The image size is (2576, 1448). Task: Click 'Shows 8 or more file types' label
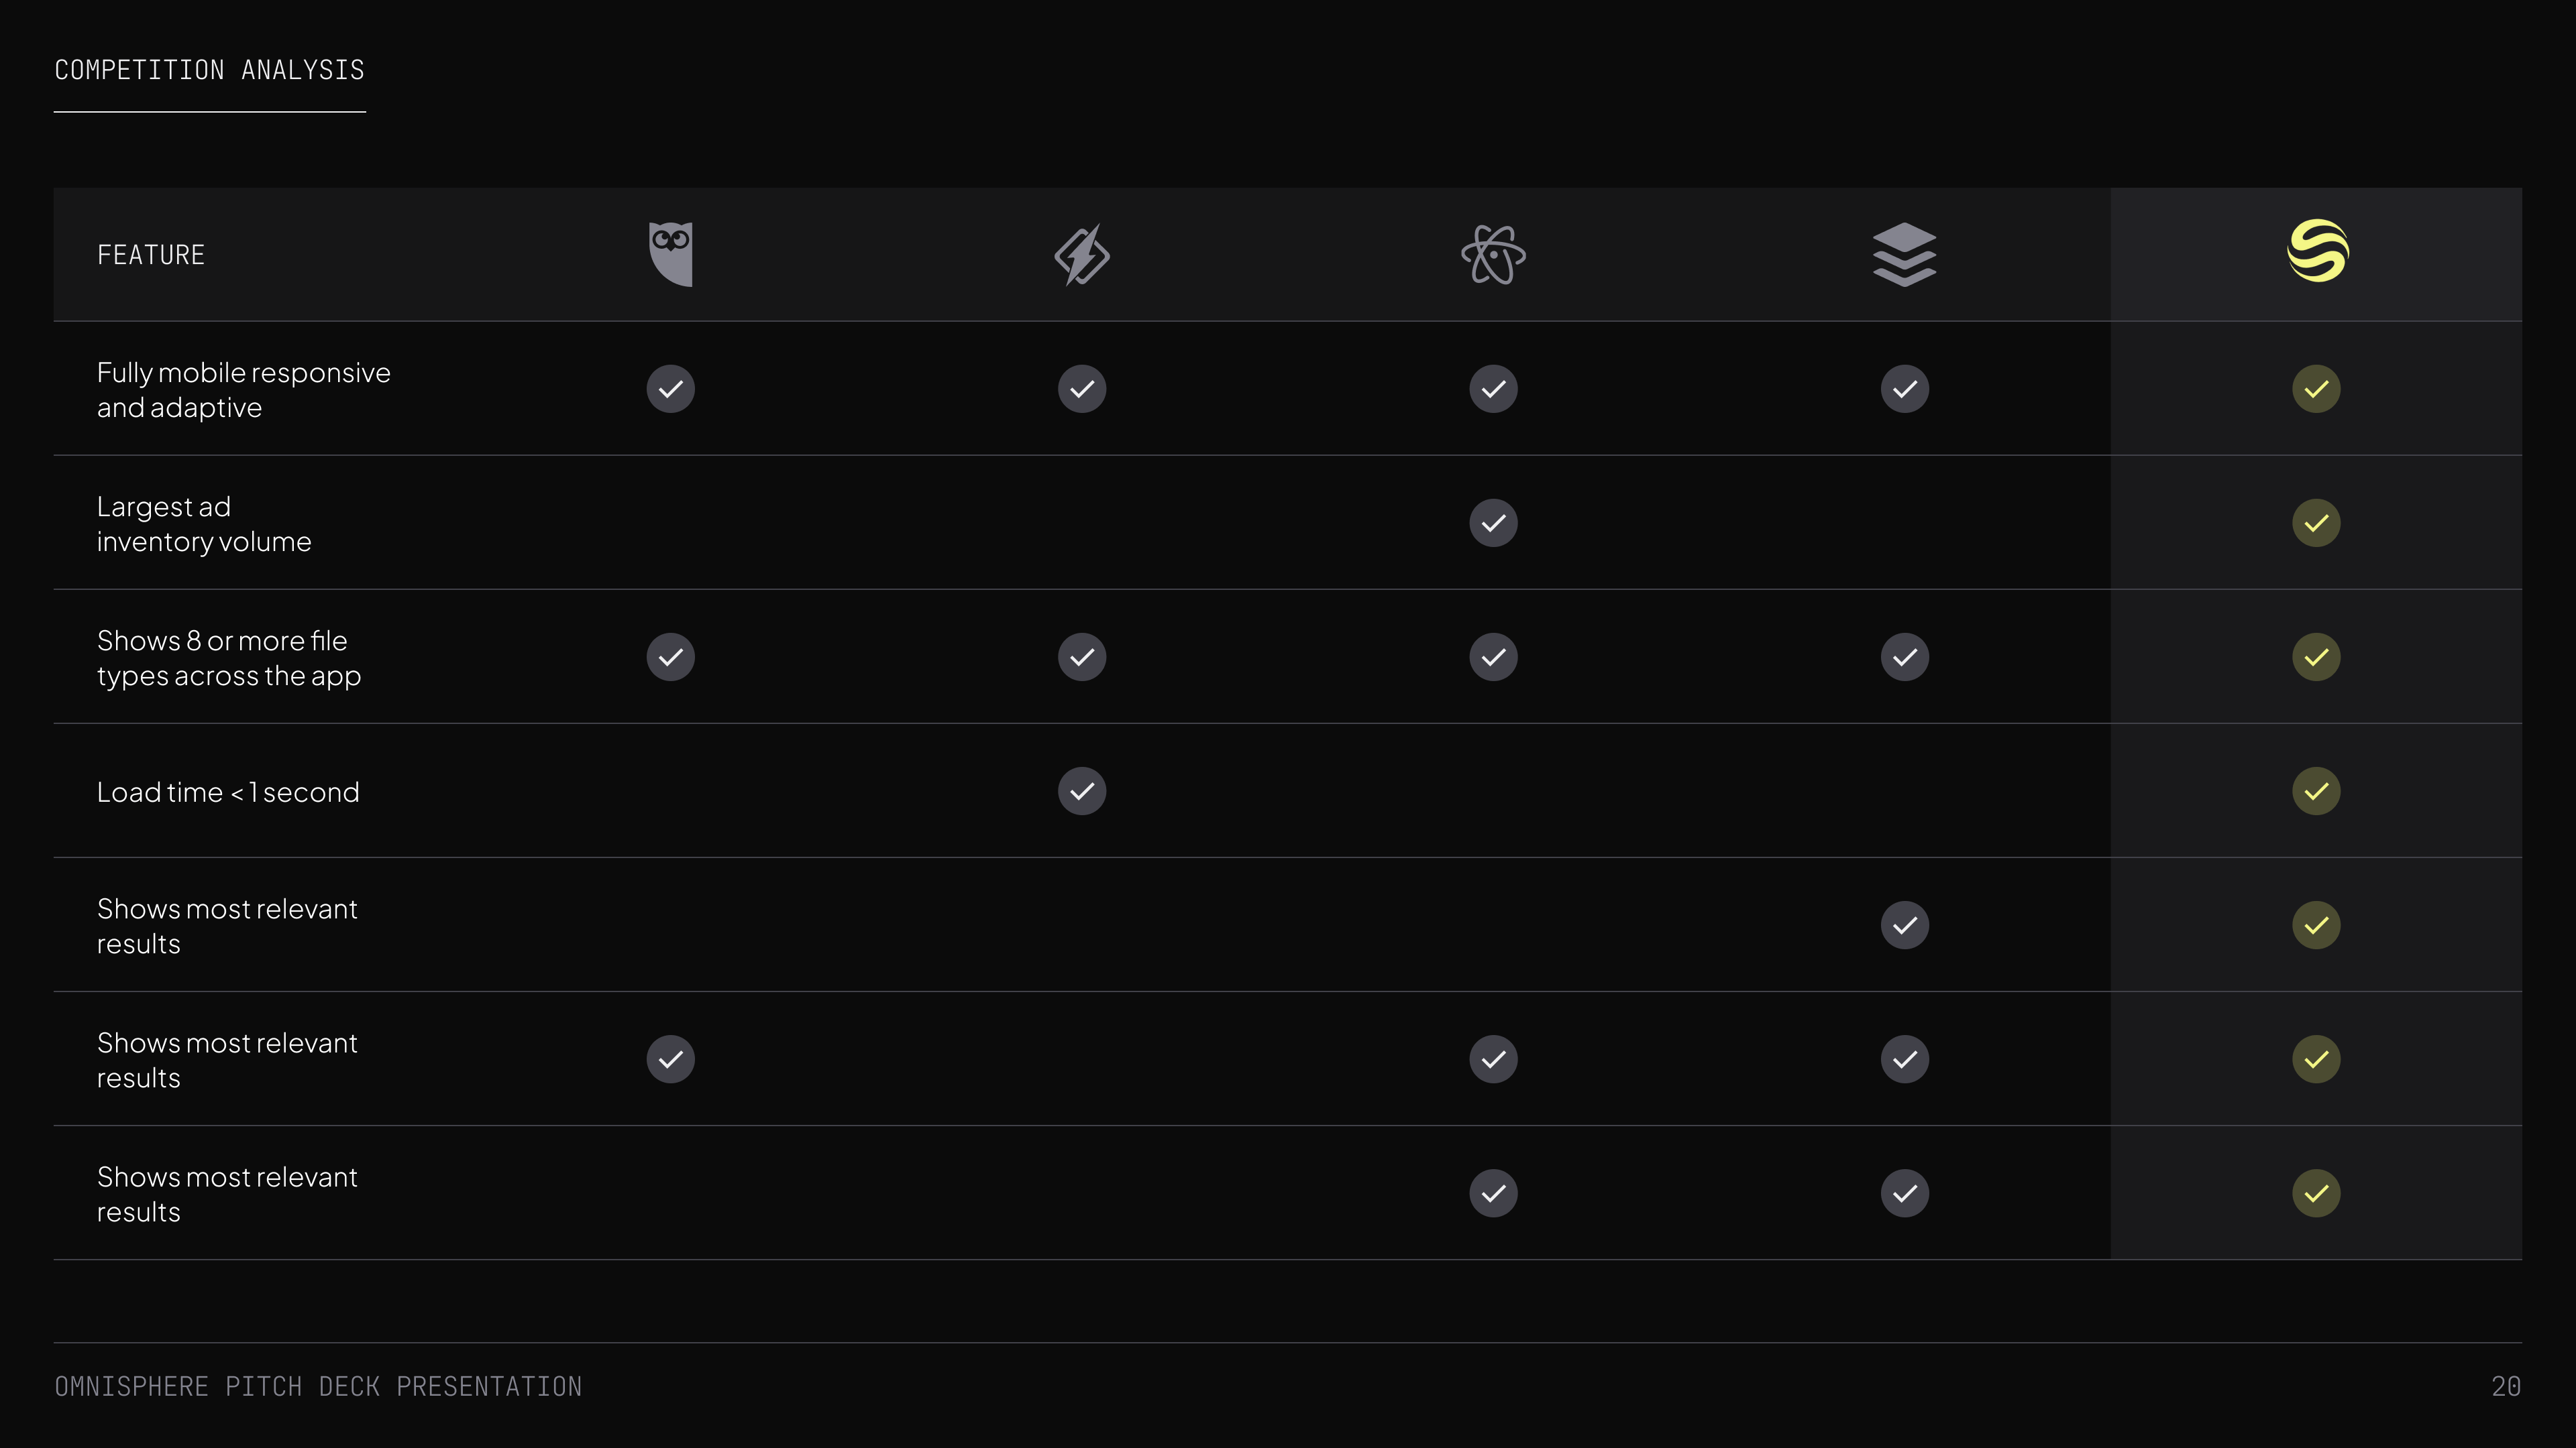(229, 658)
